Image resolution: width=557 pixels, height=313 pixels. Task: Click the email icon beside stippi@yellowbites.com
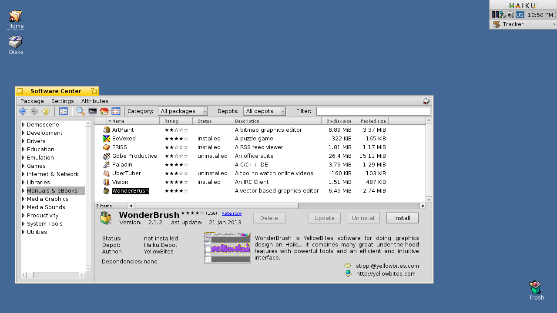[348, 266]
